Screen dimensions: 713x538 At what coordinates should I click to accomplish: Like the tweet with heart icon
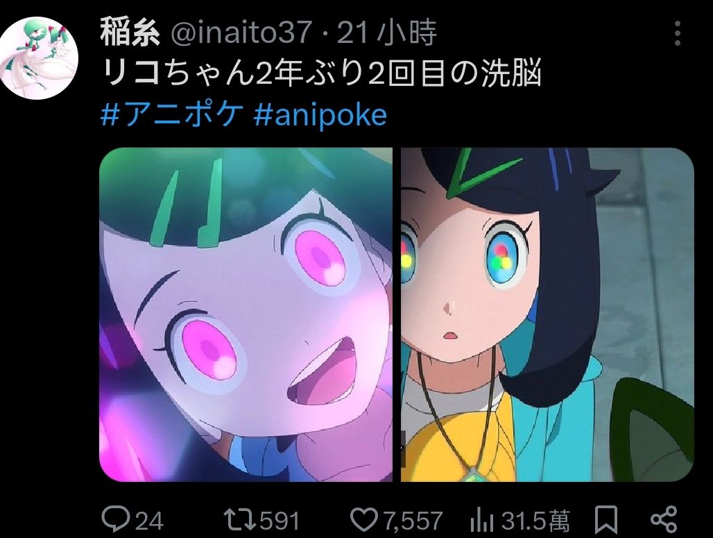pyautogui.click(x=365, y=520)
